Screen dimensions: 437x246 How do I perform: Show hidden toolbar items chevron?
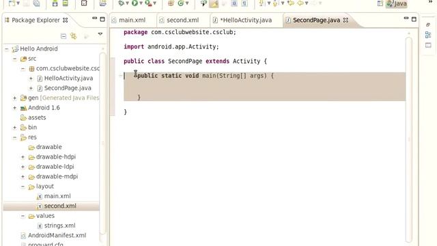pyautogui.click(x=431, y=2)
